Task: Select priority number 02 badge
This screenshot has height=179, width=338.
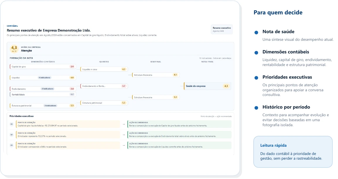Action: [x=12, y=135]
